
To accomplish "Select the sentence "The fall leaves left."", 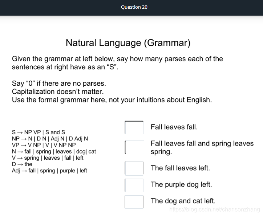I will (180, 168).
